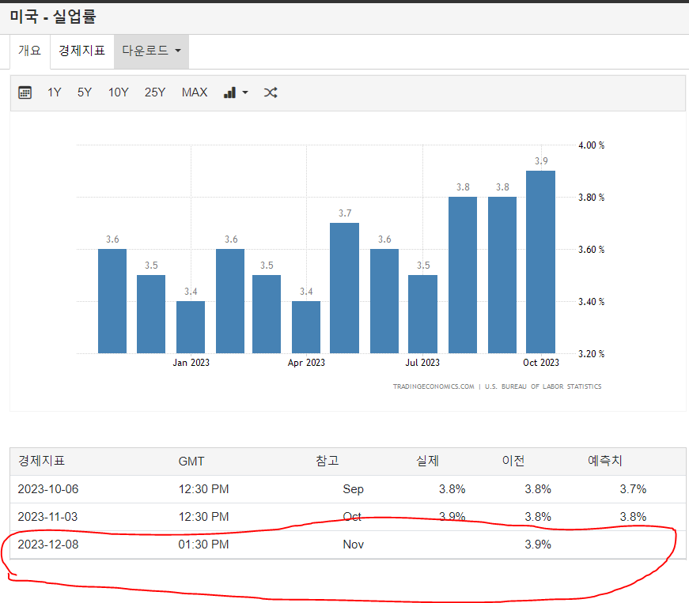This screenshot has width=689, height=603.
Task: Click the 3.7% forecast value in Sep row
Action: [633, 489]
